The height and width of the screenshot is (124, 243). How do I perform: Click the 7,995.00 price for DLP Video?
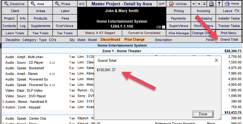pos(235,90)
